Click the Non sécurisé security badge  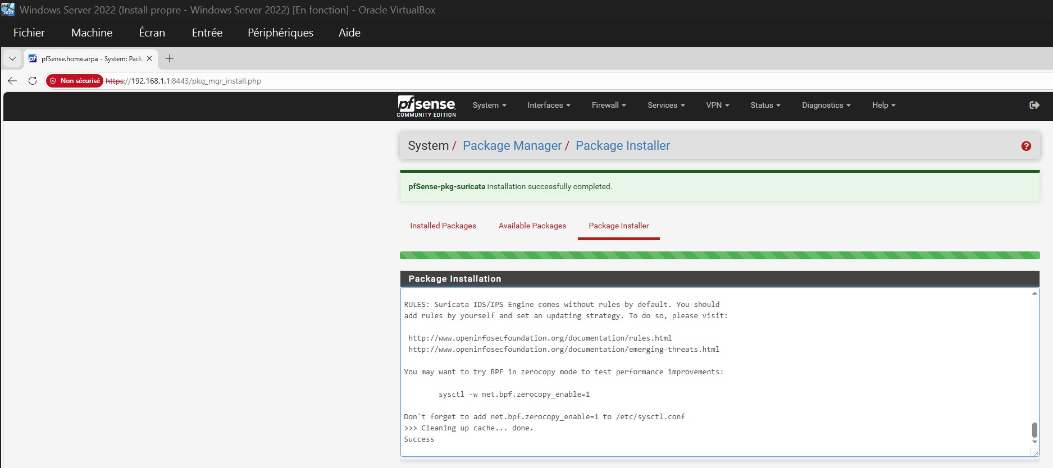(75, 81)
